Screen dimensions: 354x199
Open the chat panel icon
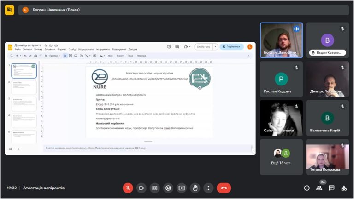[x=331, y=188]
